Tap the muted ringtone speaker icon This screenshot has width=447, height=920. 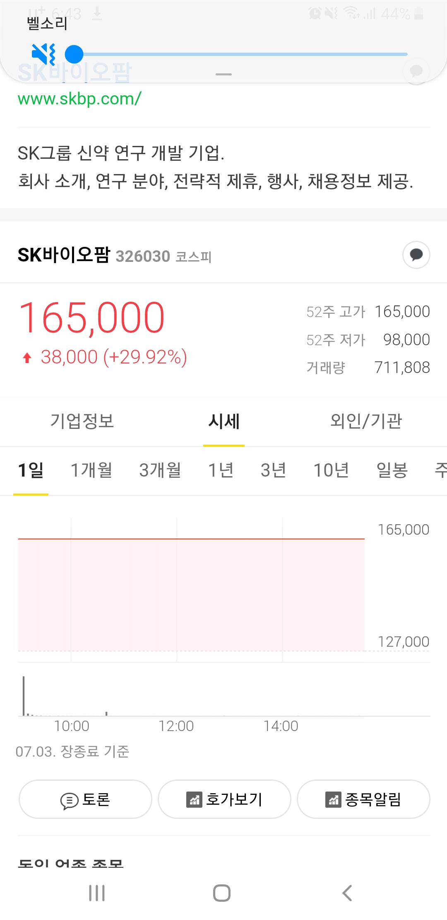(43, 54)
